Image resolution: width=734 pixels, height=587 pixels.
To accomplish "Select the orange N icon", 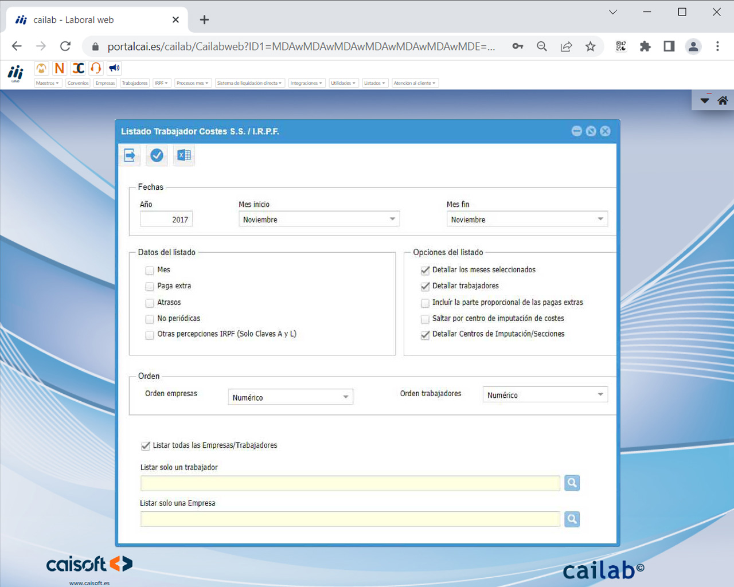I will [59, 68].
